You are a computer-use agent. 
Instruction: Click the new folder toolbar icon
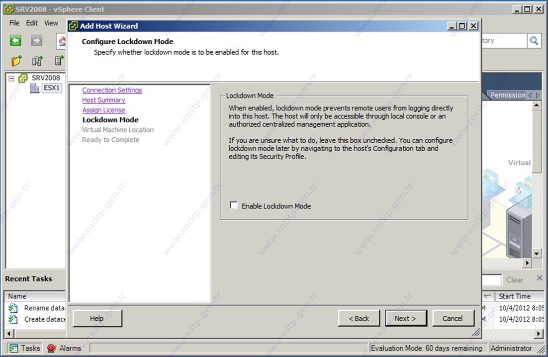click(x=16, y=61)
